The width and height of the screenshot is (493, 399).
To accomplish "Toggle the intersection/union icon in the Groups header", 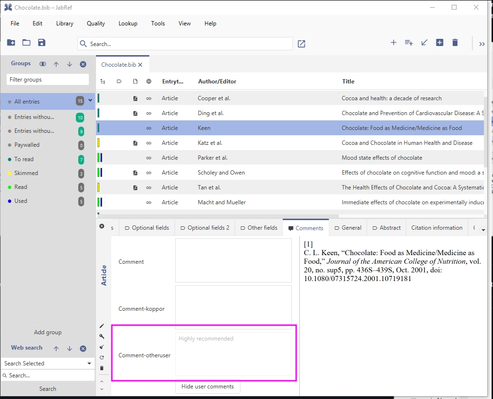I will point(43,64).
